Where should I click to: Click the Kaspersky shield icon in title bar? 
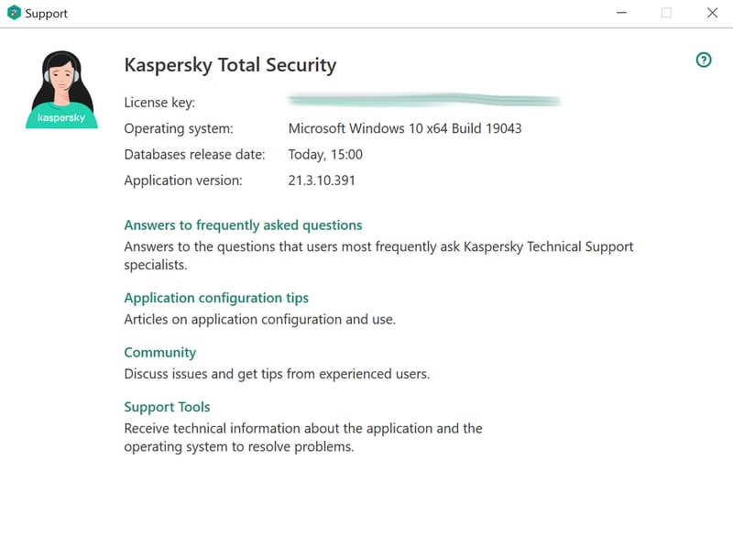click(x=14, y=13)
